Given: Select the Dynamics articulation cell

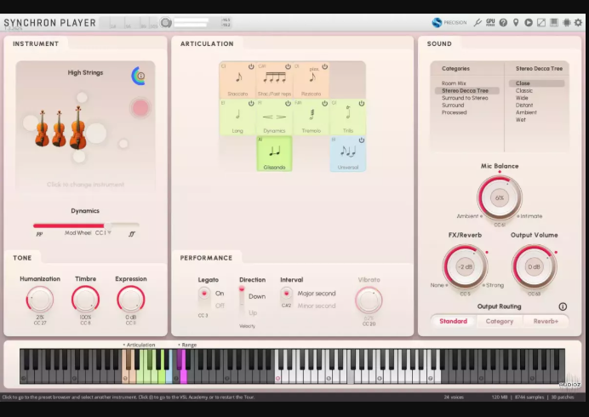Looking at the screenshot, I should point(274,117).
